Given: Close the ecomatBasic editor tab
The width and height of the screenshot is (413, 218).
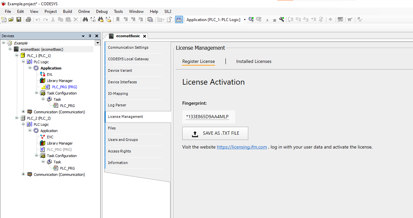Looking at the screenshot, I should tap(145, 36).
